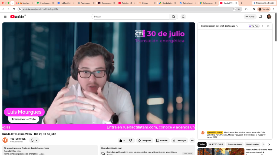Screen dimensions: 277x155
Task: Bookmark this page with star icon
Action: pos(239,9)
